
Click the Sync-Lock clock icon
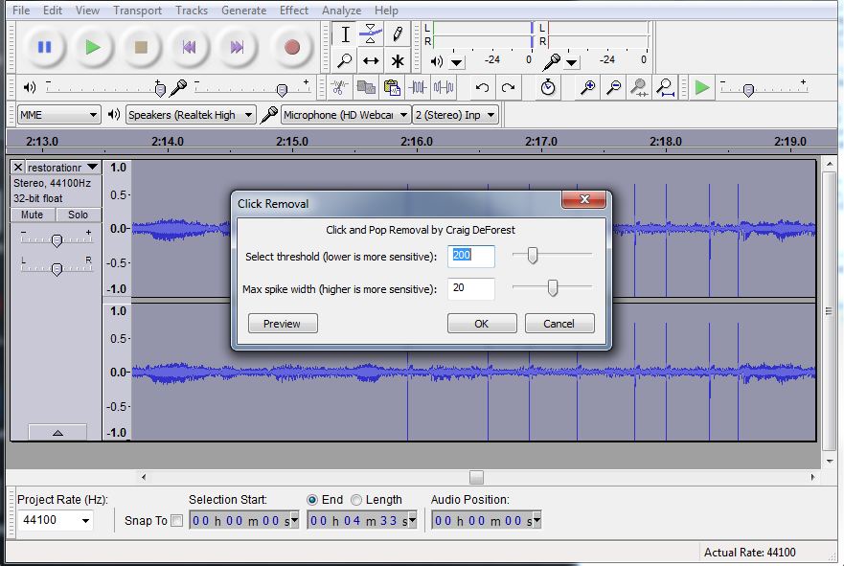[548, 87]
